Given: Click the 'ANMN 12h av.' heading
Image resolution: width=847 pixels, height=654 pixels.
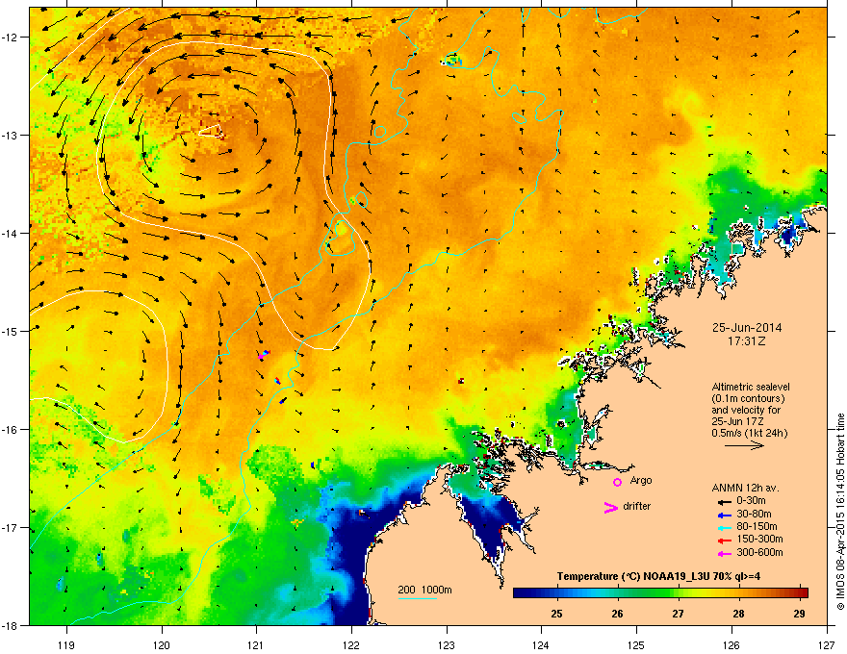Looking at the screenshot, I should (x=745, y=488).
